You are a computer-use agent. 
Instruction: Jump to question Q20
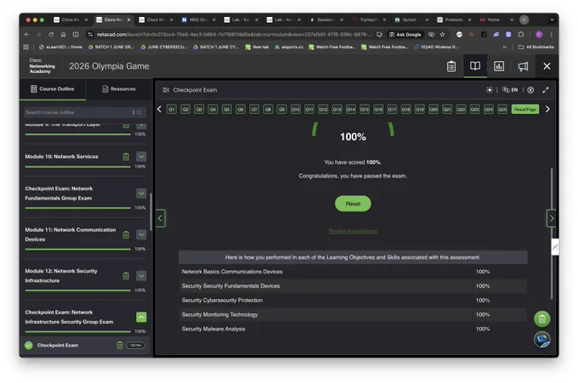(433, 110)
